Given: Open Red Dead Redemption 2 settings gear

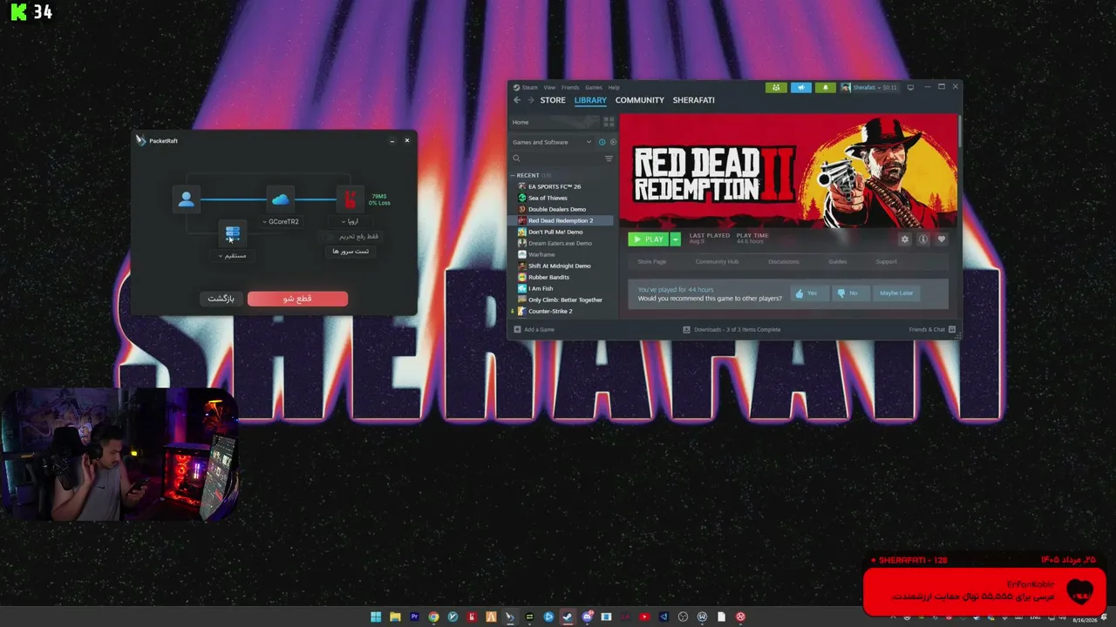Looking at the screenshot, I should (x=904, y=239).
